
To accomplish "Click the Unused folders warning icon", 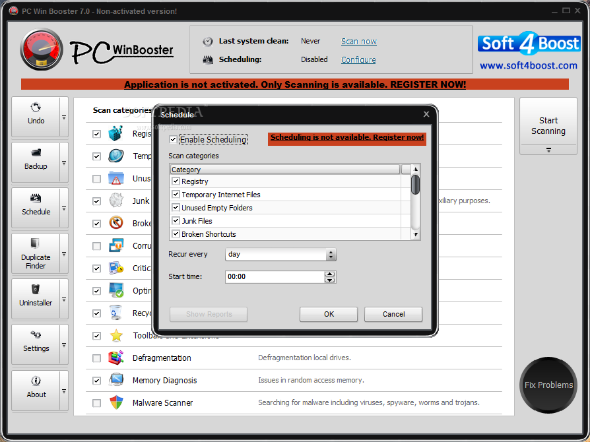I will (116, 178).
